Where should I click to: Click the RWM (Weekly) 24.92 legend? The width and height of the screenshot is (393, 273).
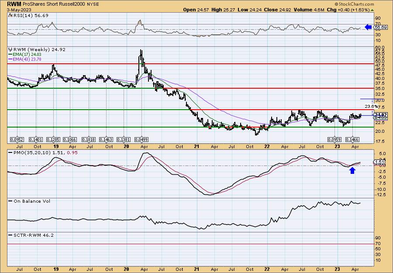coord(39,50)
